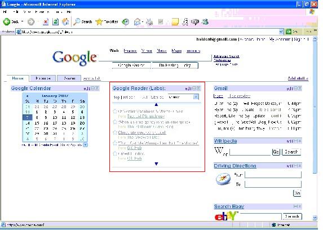Click the Edit page toolbar icon
323x230 pixels.
[161, 21]
